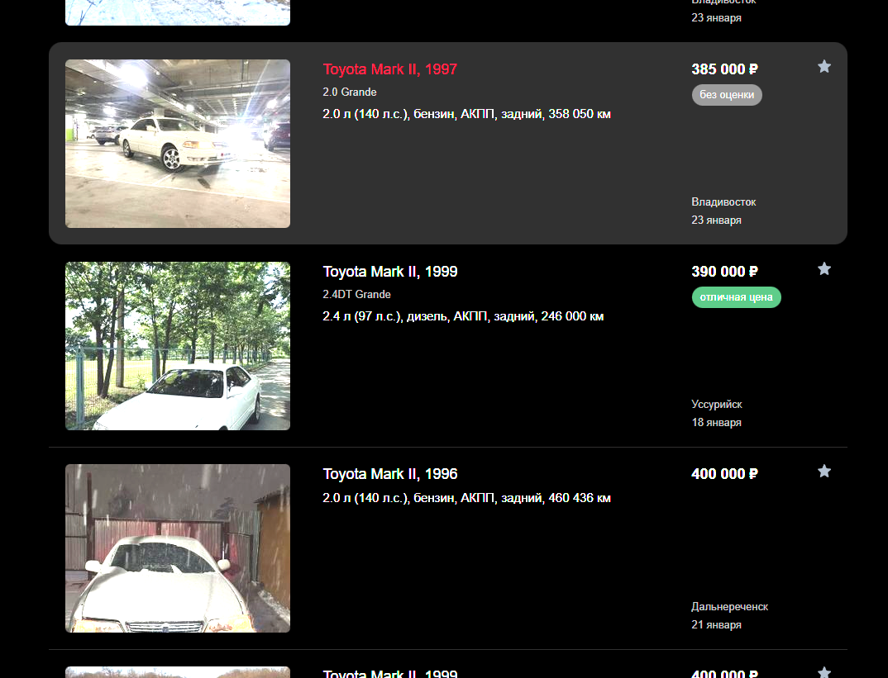View photo of snow-covered 1996 Mark II

point(178,548)
